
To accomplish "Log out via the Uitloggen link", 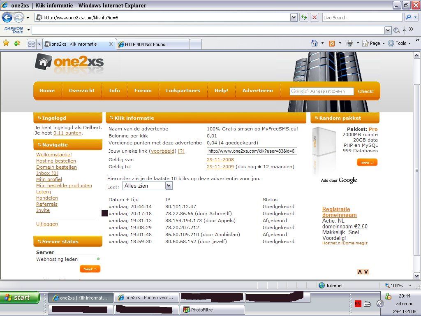I will tap(47, 224).
